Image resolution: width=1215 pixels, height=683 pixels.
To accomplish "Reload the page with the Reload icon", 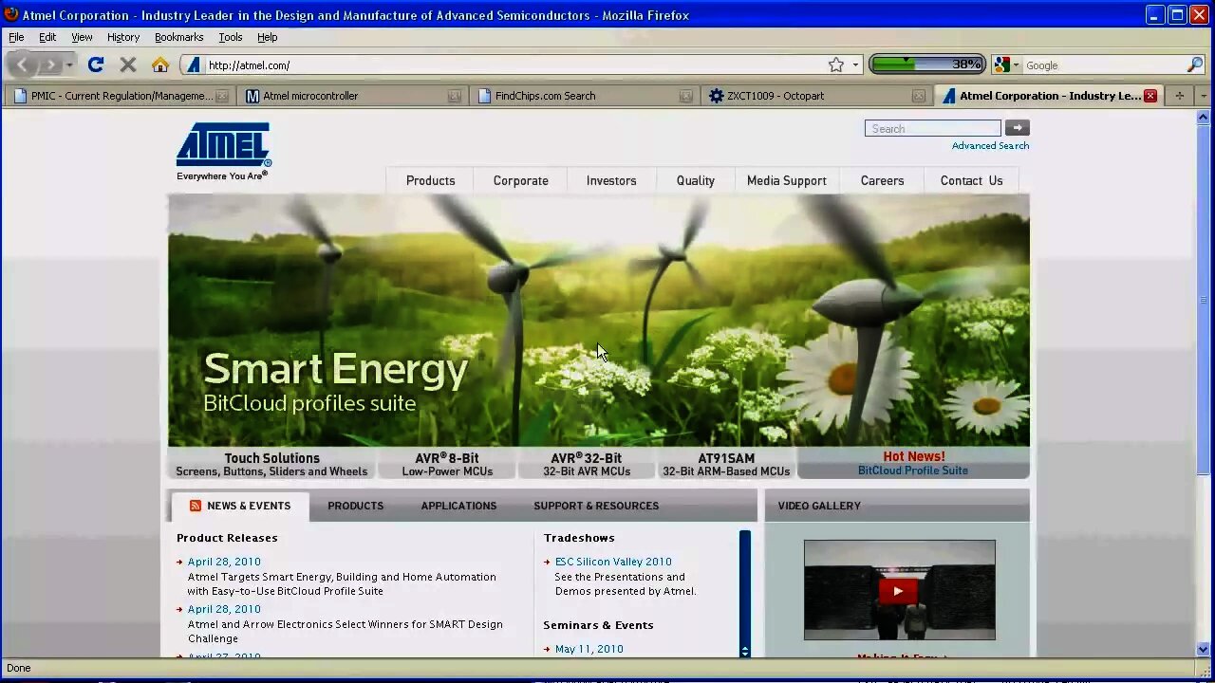I will point(96,65).
